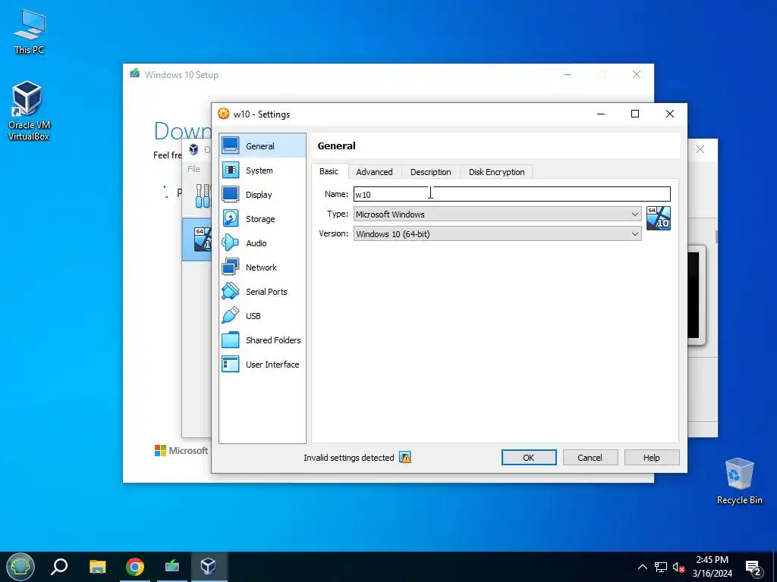777x582 pixels.
Task: Switch to the Basic tab
Action: click(329, 171)
